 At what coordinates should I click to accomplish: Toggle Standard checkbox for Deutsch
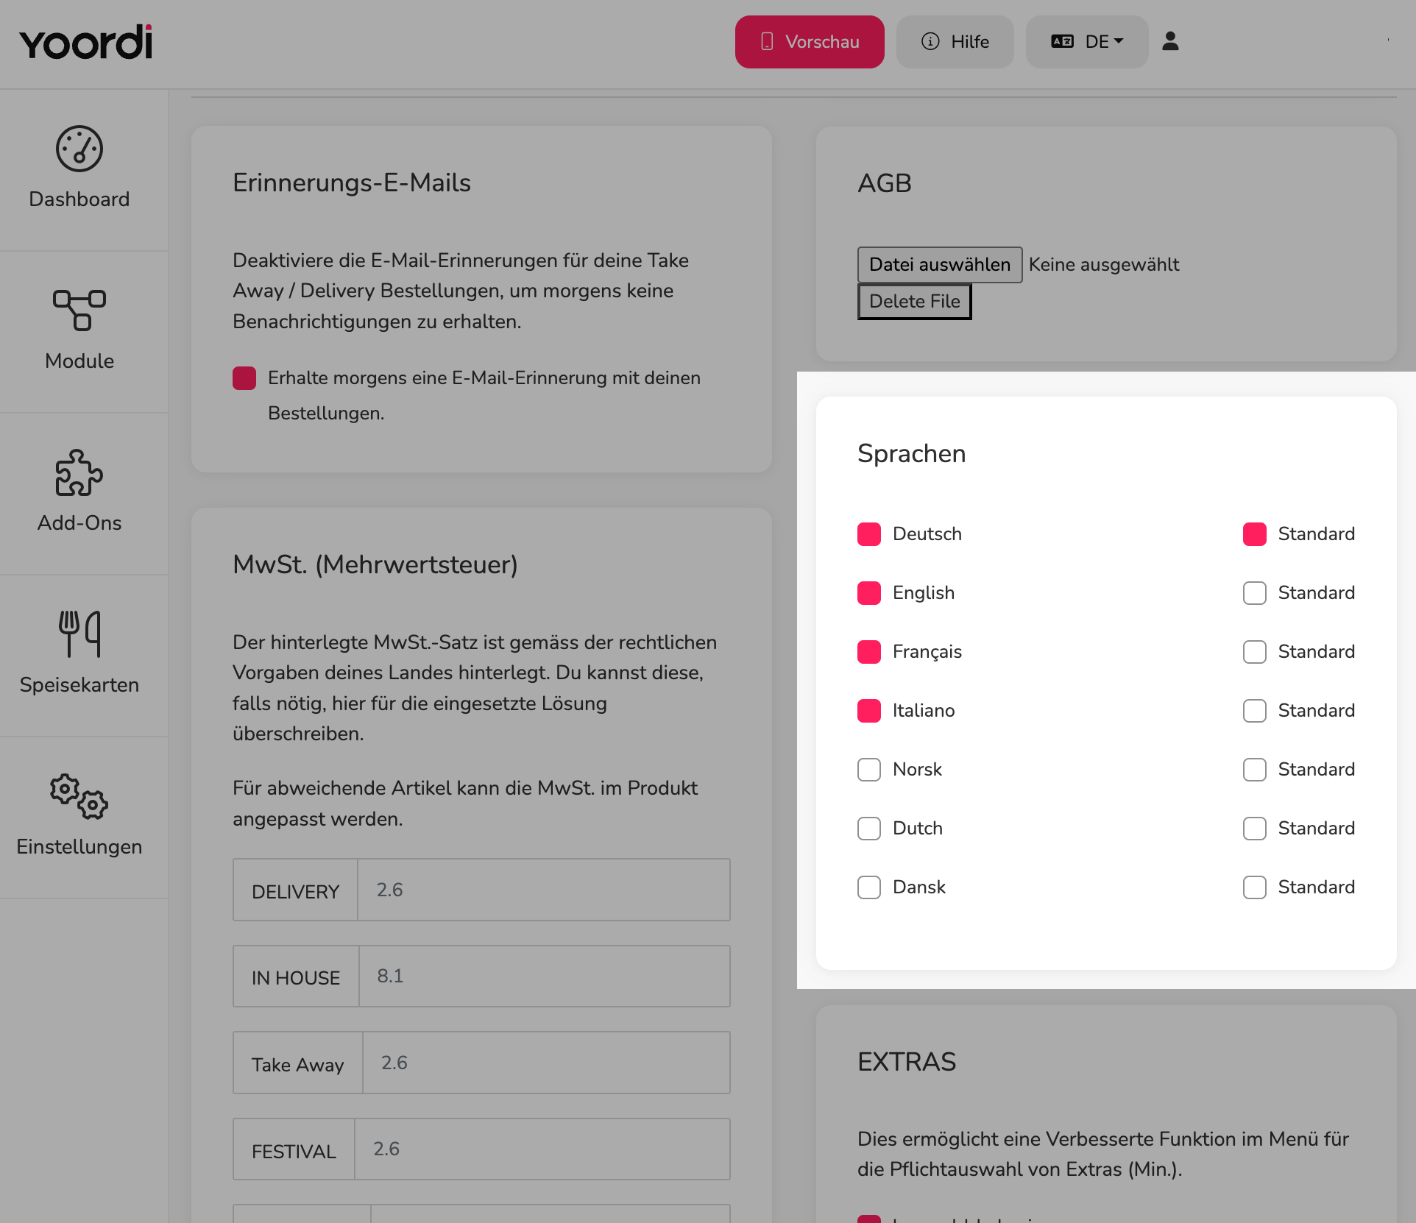[x=1255, y=534]
